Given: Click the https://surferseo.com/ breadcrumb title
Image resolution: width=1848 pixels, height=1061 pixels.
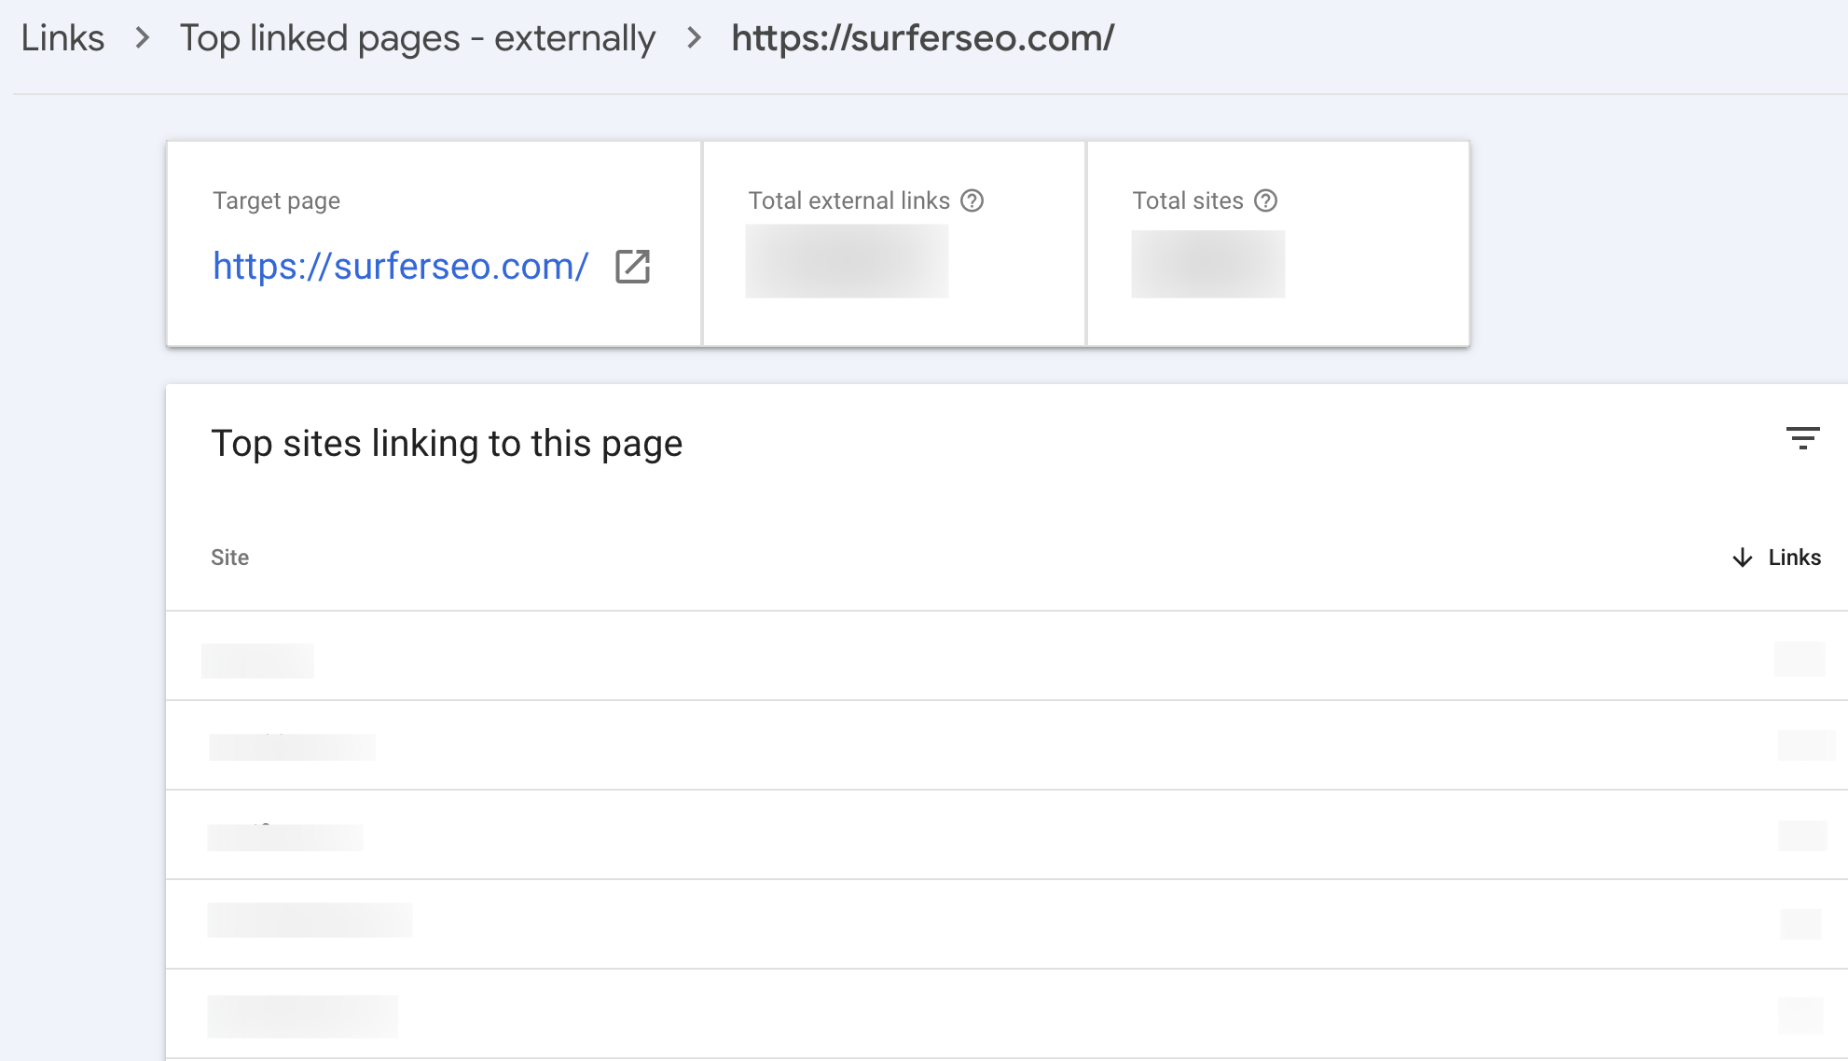Looking at the screenshot, I should click(x=922, y=38).
